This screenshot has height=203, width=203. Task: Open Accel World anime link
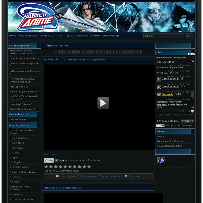point(16,195)
